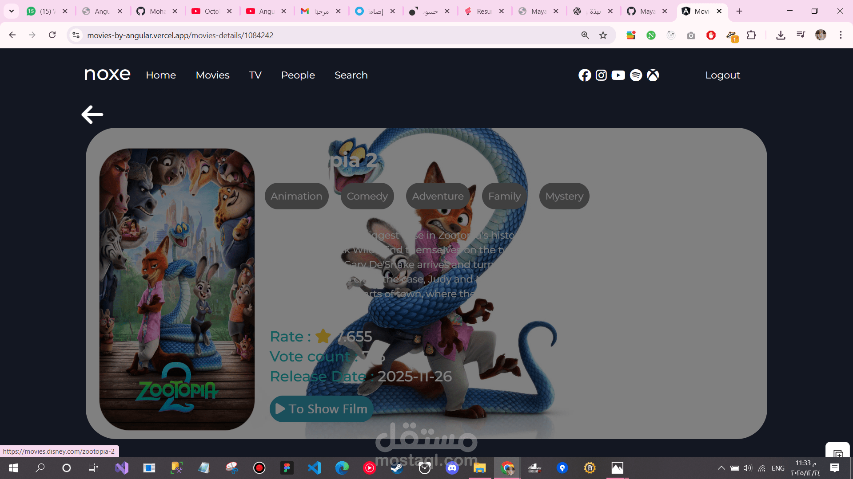
Task: Open the People nav item
Action: (298, 75)
